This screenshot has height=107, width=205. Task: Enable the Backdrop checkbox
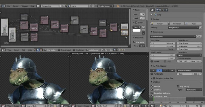pyautogui.click(x=74, y=50)
